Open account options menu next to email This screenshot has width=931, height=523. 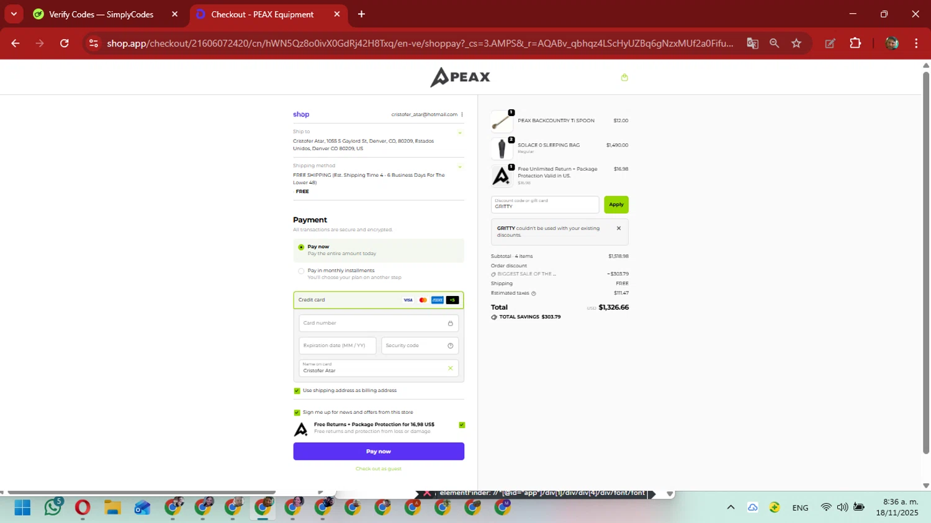coord(462,114)
